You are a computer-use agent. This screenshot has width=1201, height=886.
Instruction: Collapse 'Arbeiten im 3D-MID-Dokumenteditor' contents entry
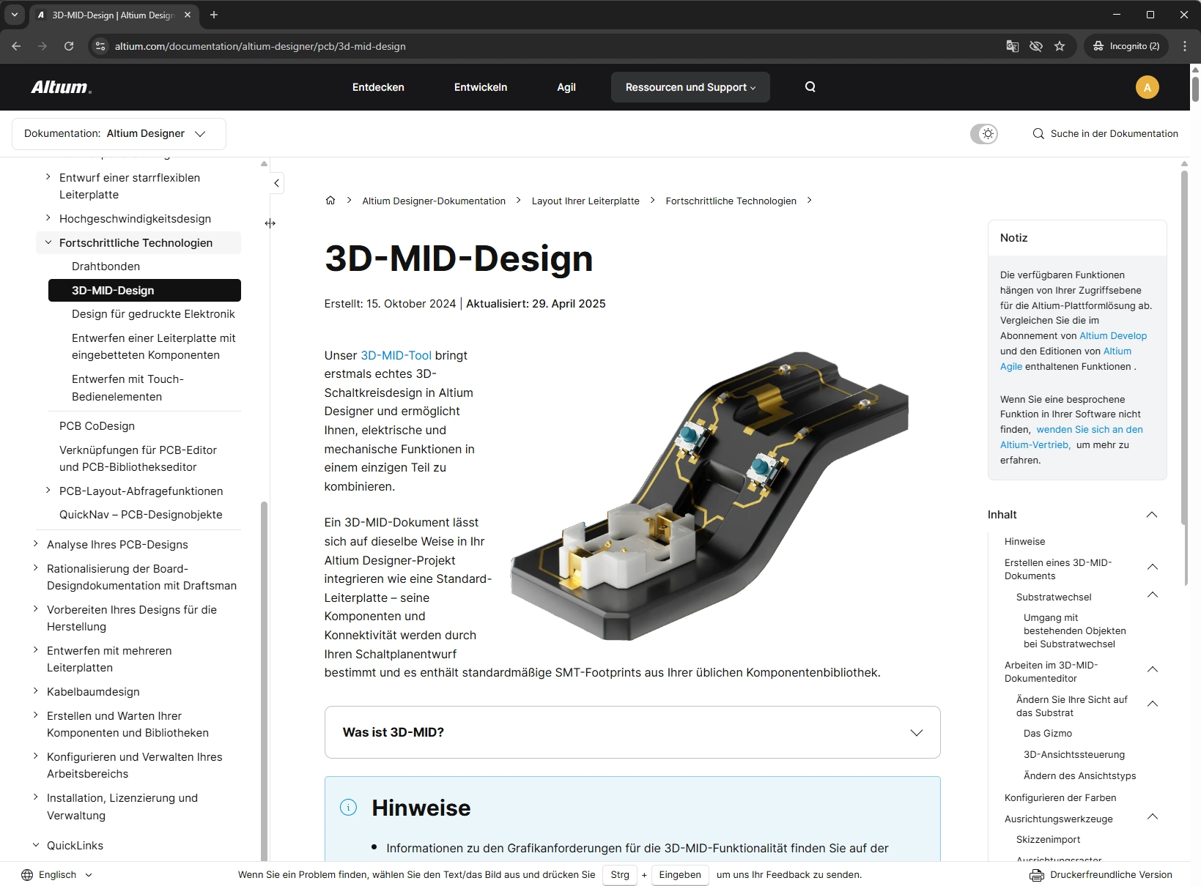(x=1153, y=669)
